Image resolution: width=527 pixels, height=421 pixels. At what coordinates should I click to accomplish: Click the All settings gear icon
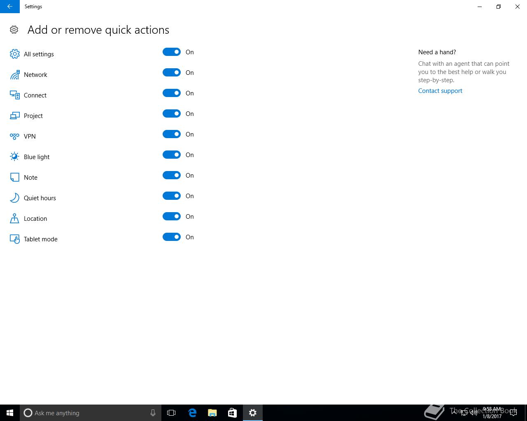pos(15,54)
